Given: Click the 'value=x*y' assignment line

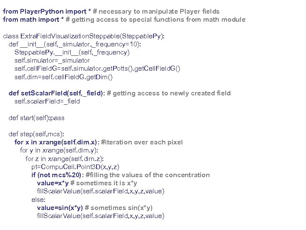Looking at the screenshot, I should click(87, 183).
